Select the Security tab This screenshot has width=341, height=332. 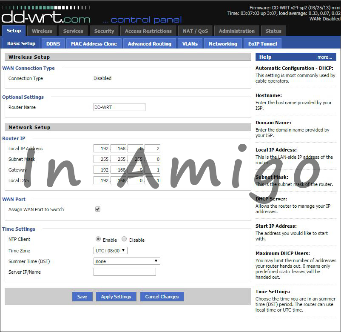click(104, 31)
